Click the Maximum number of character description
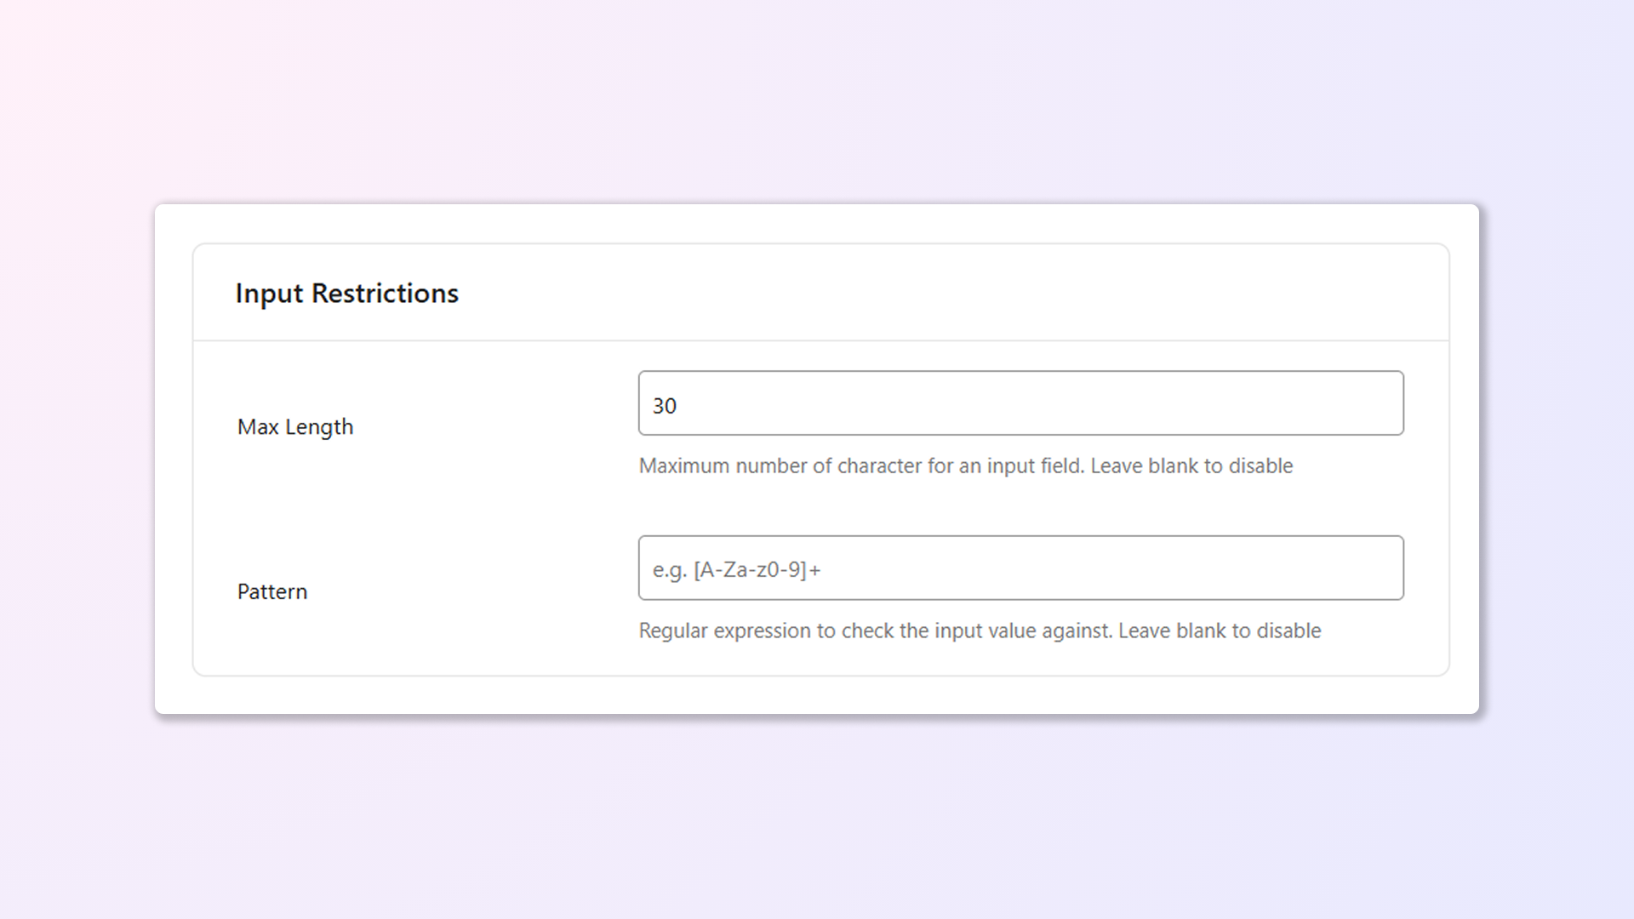The height and width of the screenshot is (919, 1634). [862, 466]
